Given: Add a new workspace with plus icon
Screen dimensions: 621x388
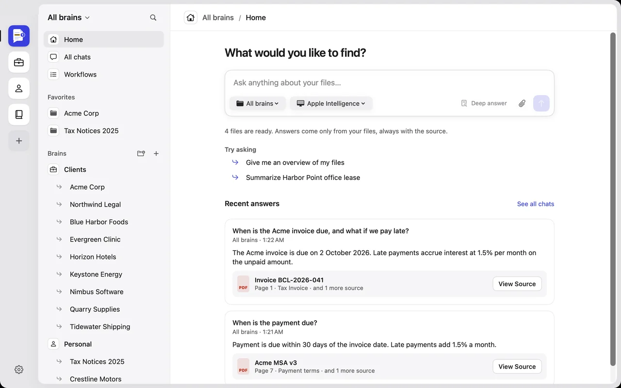Looking at the screenshot, I should click(x=19, y=141).
